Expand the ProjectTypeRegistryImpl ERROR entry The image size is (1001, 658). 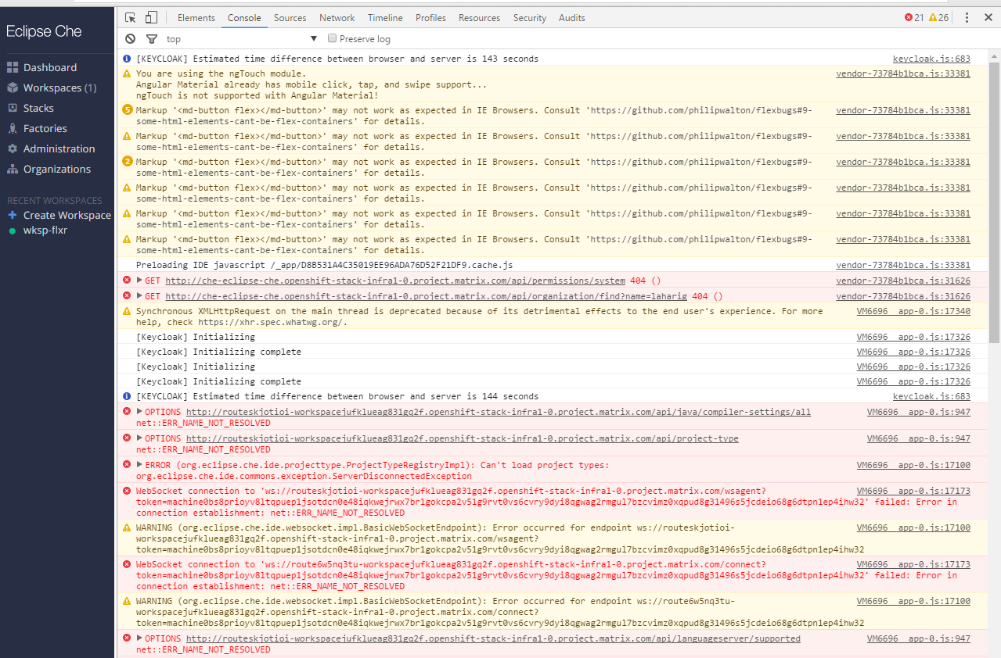(140, 465)
